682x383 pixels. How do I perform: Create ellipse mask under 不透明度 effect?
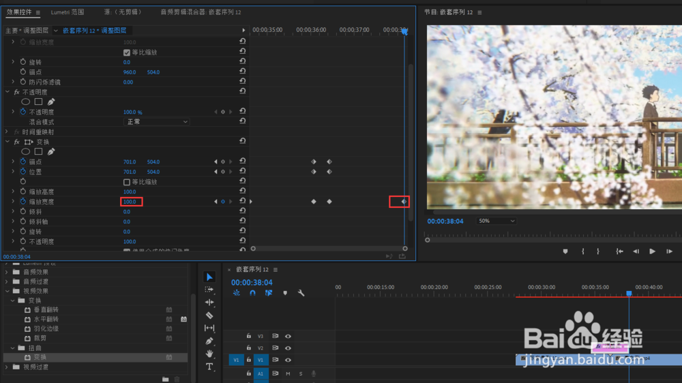coord(26,102)
